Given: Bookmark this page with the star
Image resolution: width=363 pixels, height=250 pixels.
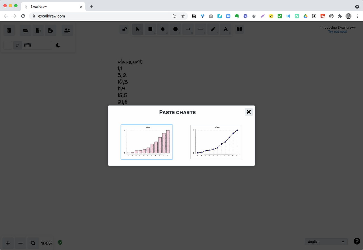Looking at the screenshot, I should click(x=183, y=16).
